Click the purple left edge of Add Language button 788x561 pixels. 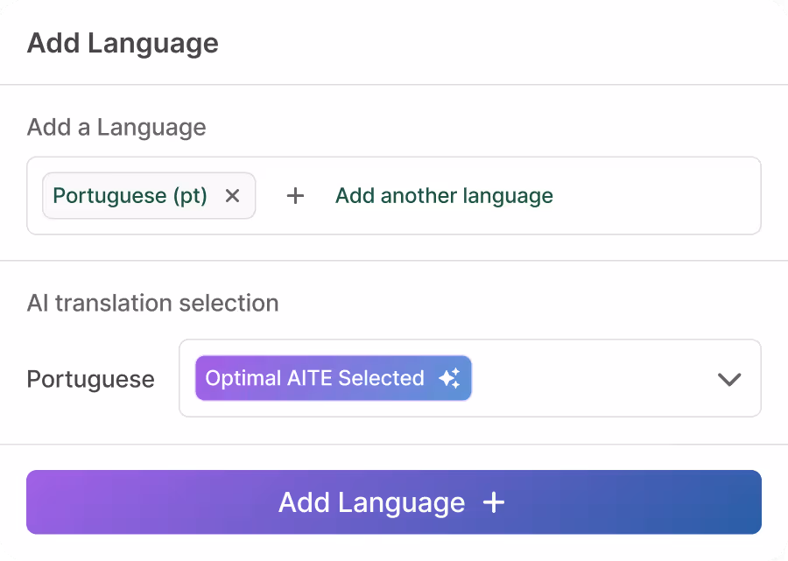pos(44,502)
